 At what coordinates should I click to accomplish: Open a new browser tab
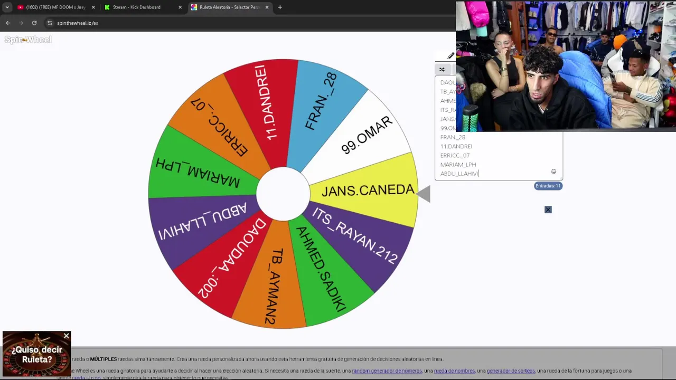pyautogui.click(x=280, y=7)
